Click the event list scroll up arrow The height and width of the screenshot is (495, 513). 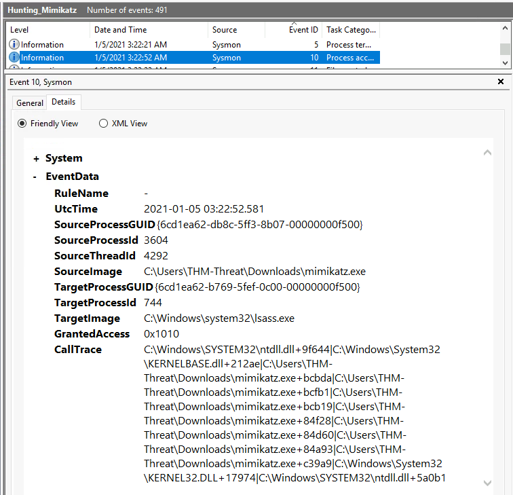coord(505,28)
